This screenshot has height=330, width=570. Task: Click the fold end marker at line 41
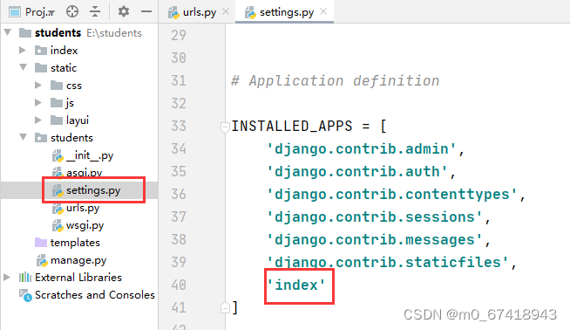pos(225,308)
